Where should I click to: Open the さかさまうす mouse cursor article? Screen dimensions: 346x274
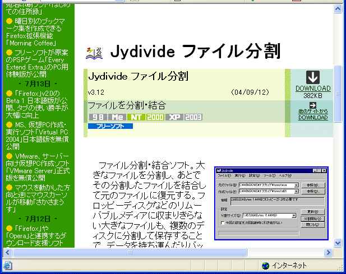pos(38,198)
